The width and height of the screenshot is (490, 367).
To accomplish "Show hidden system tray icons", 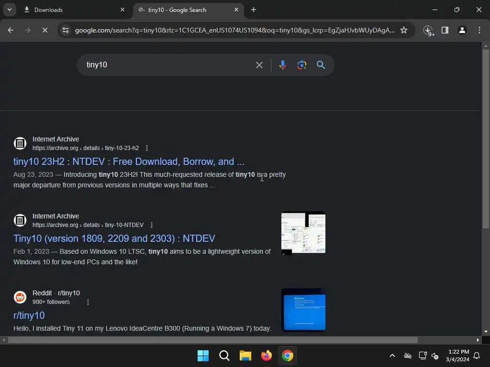I will click(x=392, y=356).
